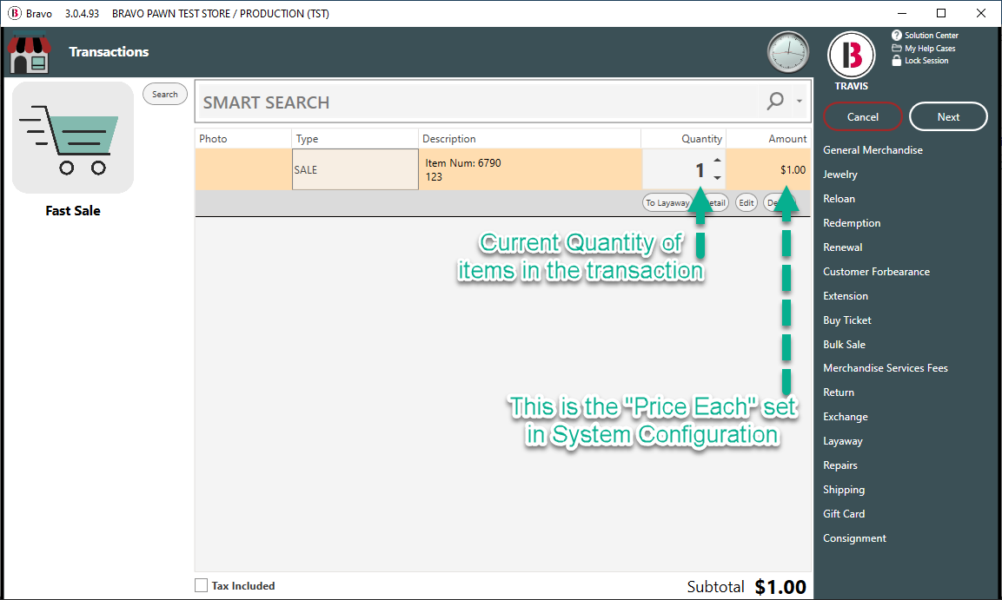The width and height of the screenshot is (1002, 600).
Task: Choose Layaway in the side menu
Action: 842,440
